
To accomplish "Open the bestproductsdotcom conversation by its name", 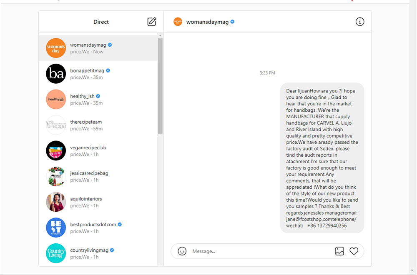I will [93, 225].
